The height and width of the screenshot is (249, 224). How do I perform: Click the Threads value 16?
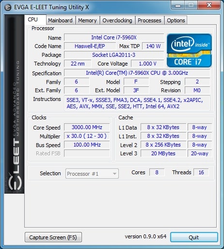click(x=201, y=172)
